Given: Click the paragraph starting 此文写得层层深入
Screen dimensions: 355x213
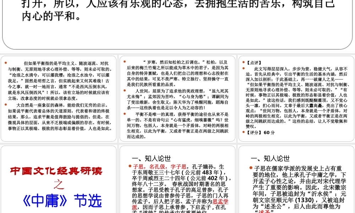Looking at the screenshot, I should pos(297,98).
